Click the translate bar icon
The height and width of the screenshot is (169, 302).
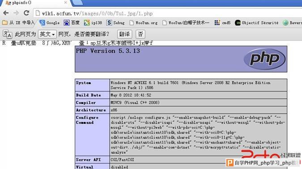pos(8,35)
